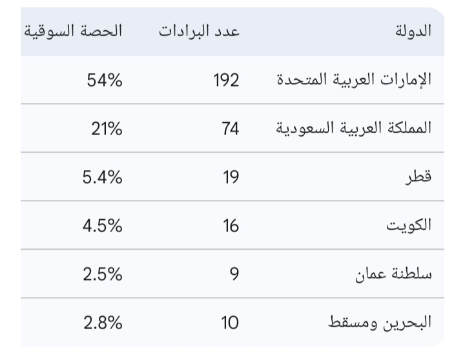Click the 19 count value
This screenshot has height=357, width=465.
(x=231, y=177)
